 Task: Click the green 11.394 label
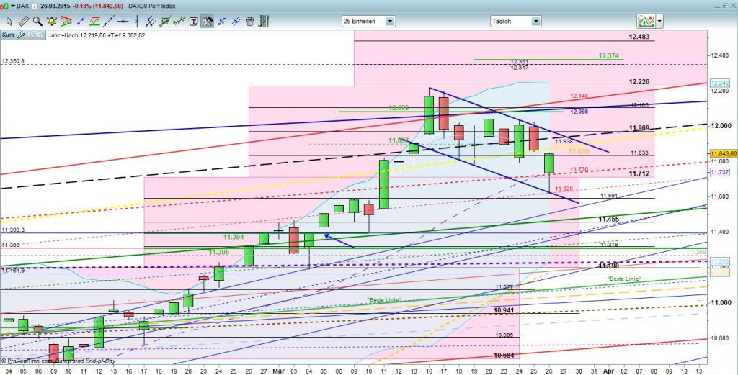(x=233, y=238)
